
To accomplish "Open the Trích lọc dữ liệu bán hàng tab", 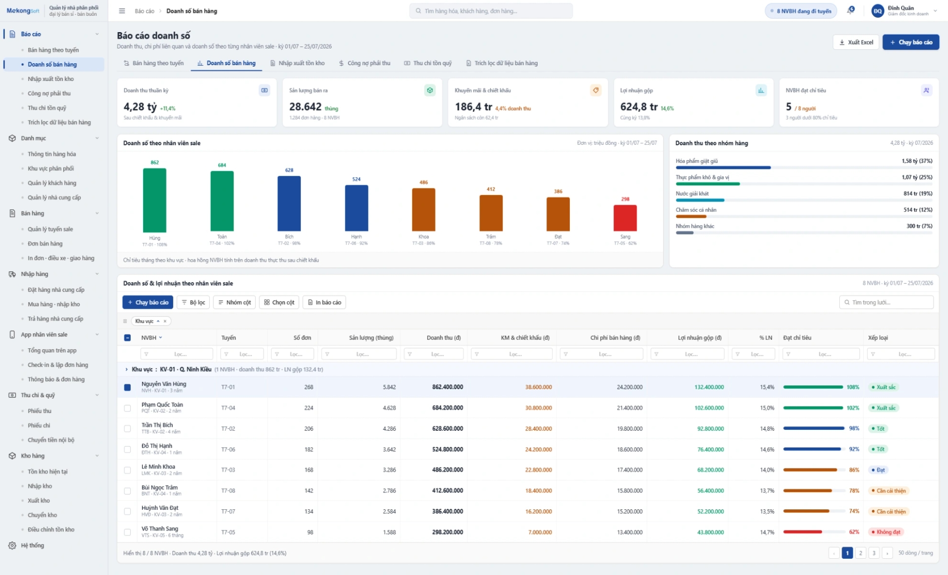I will [x=502, y=63].
